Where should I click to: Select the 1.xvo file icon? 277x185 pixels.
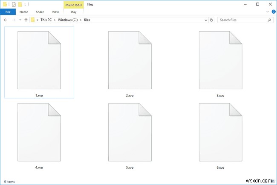39,60
